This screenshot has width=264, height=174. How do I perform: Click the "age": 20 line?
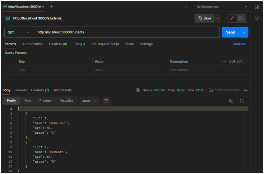(x=42, y=128)
